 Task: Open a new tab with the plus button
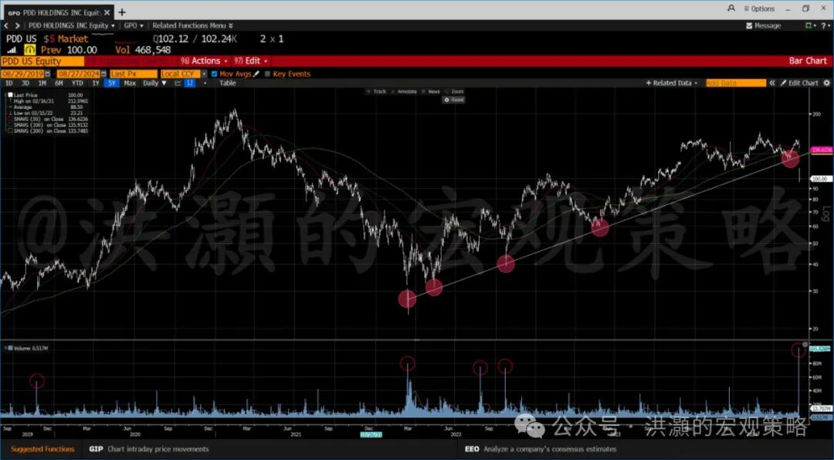tap(122, 12)
